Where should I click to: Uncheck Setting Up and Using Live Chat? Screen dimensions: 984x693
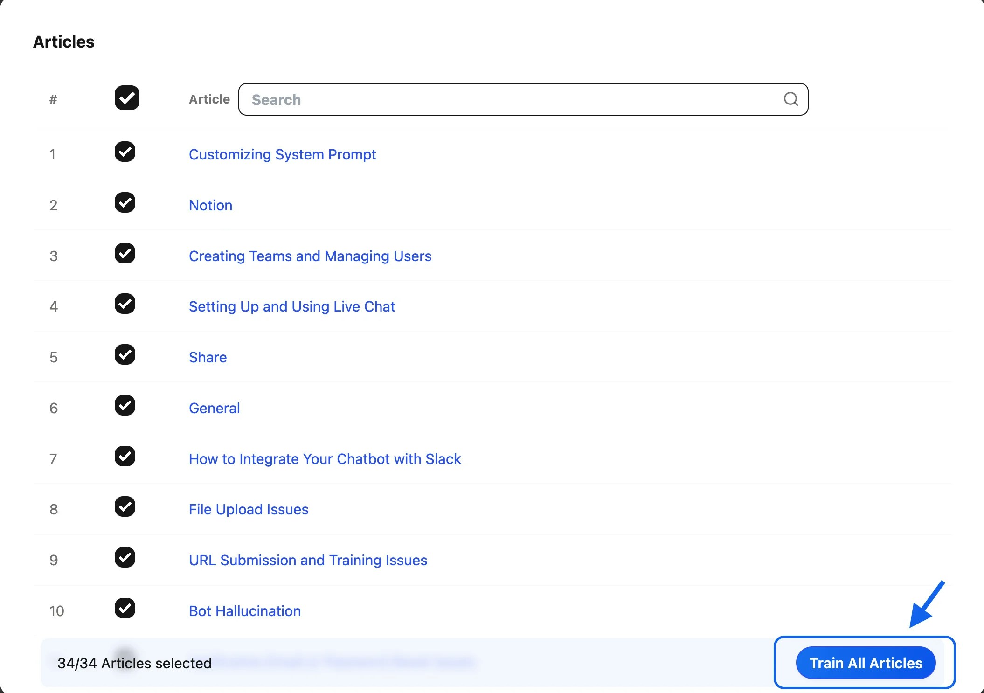[125, 304]
